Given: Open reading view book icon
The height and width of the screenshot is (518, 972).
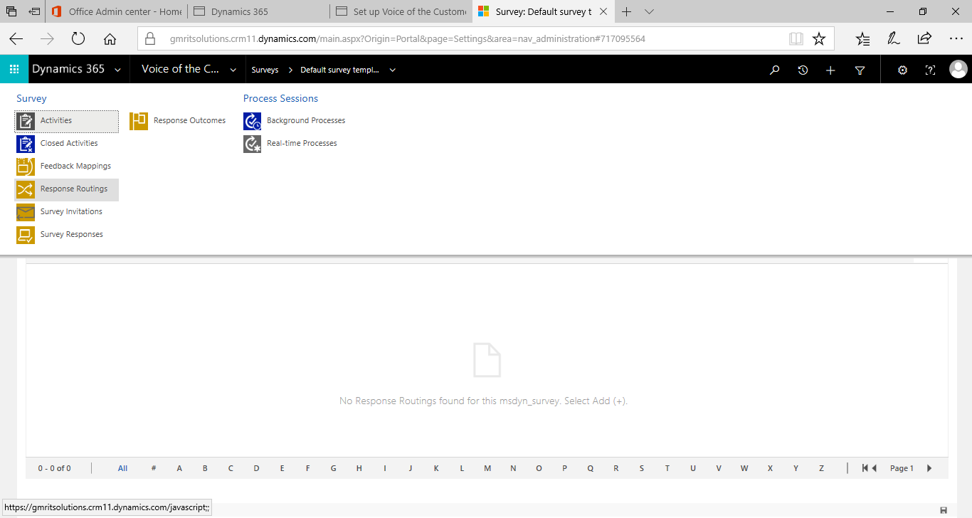Looking at the screenshot, I should [796, 39].
